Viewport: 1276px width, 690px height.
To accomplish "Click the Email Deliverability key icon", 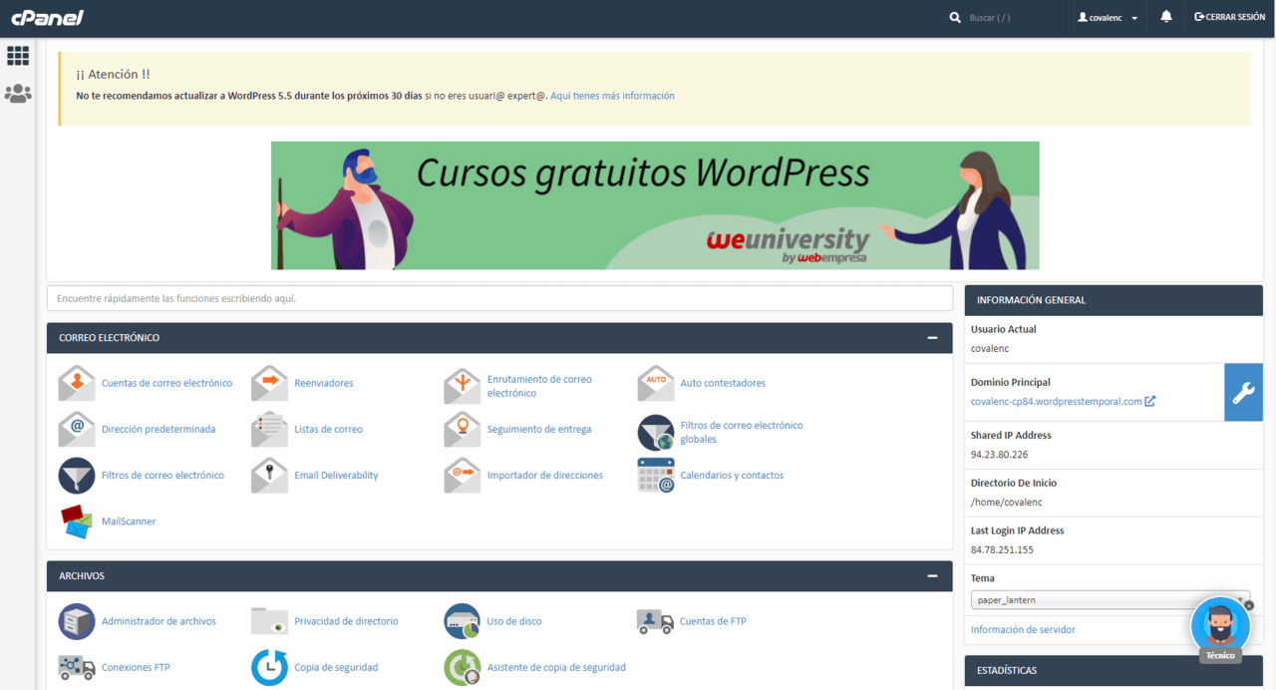I will click(x=269, y=476).
